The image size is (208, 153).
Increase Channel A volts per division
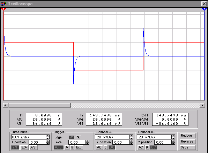131,136
